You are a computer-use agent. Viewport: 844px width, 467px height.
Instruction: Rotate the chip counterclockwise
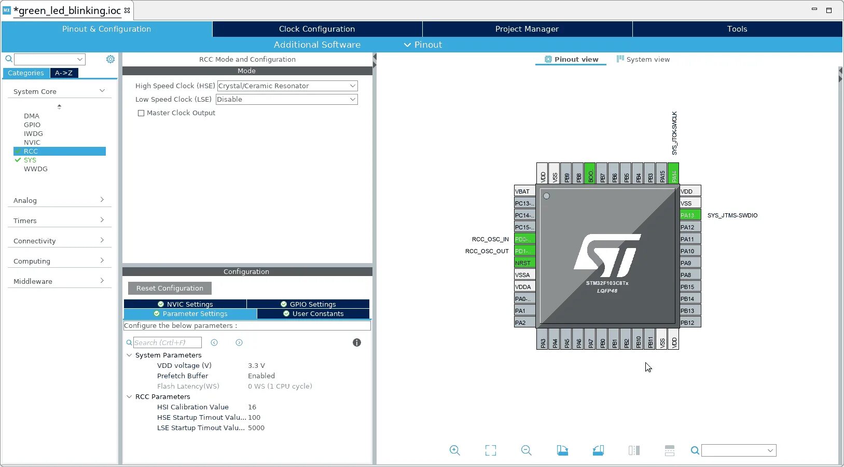(x=598, y=450)
